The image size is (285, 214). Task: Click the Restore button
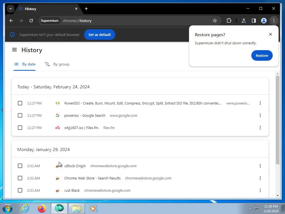pos(262,55)
